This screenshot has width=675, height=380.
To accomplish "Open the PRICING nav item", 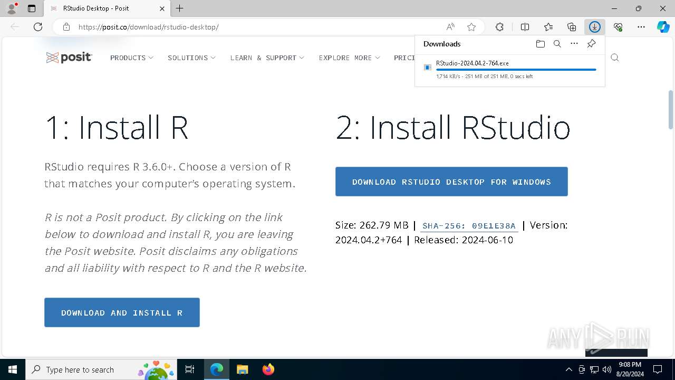I will [404, 58].
